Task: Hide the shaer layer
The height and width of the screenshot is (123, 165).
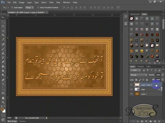Action: [131, 90]
